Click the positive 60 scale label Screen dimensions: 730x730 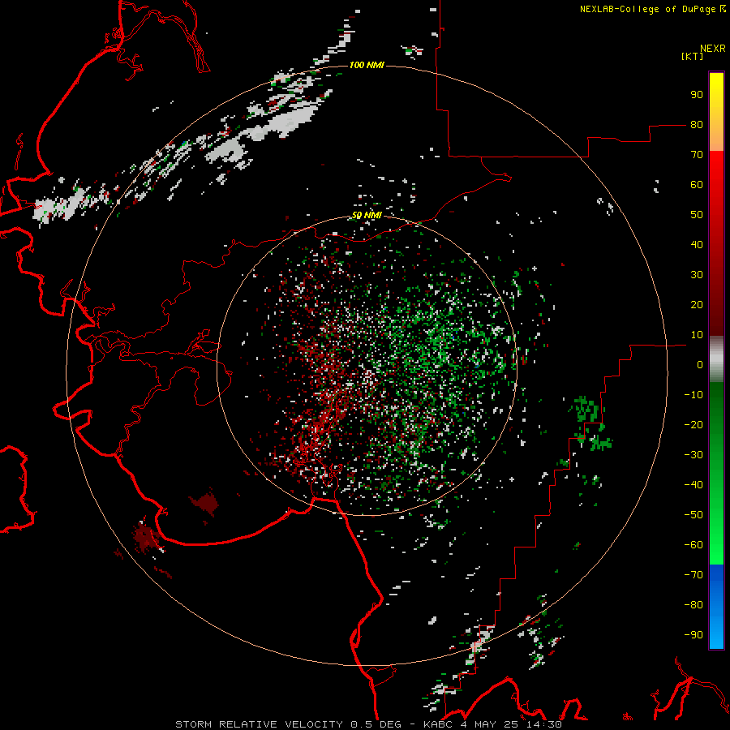coord(697,184)
